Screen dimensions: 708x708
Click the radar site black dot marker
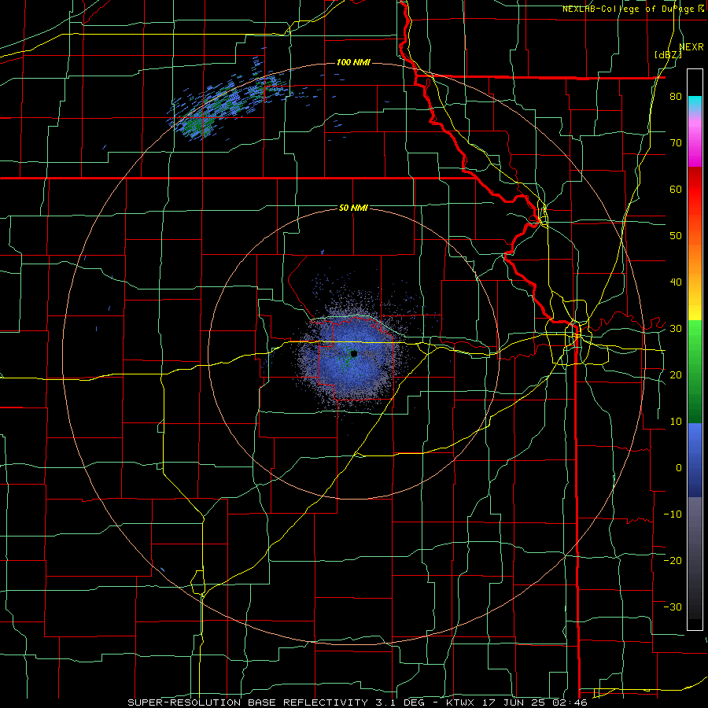click(x=354, y=353)
